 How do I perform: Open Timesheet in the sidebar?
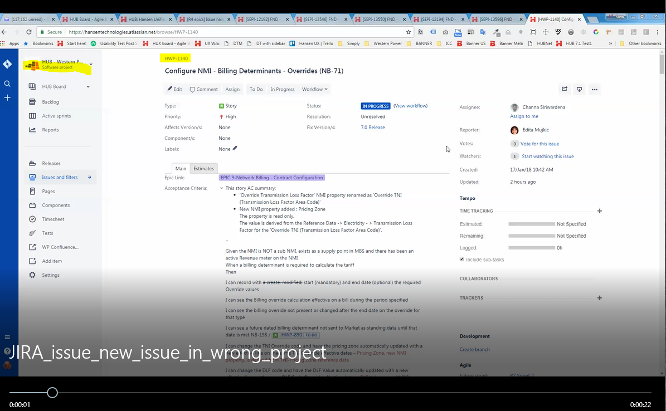click(53, 219)
